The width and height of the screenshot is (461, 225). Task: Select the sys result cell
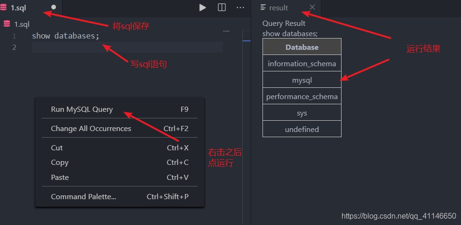coord(302,113)
